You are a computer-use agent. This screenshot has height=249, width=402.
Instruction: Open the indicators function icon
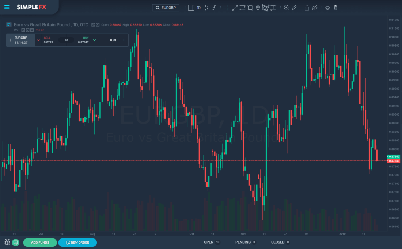[214, 8]
